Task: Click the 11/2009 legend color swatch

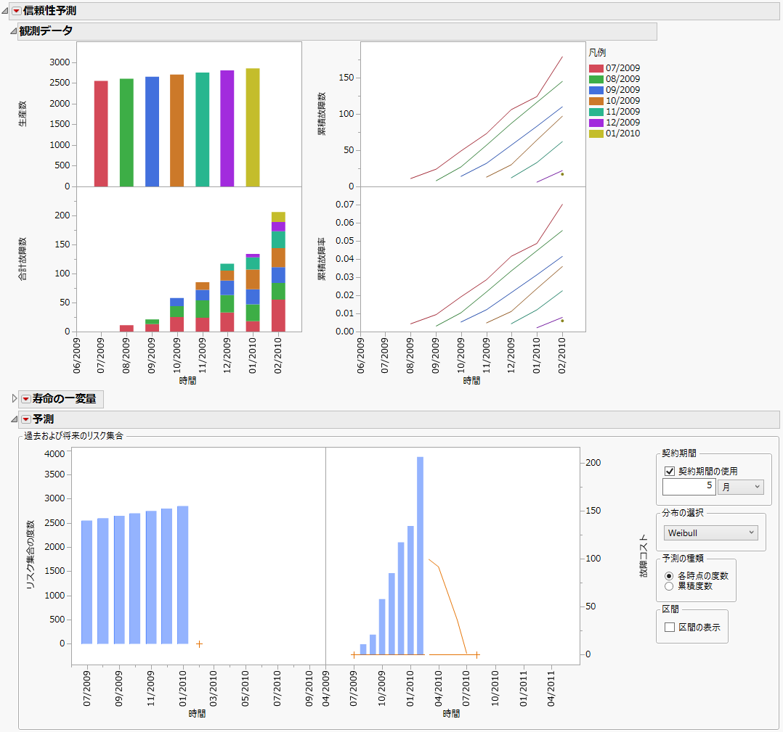Action: point(596,112)
